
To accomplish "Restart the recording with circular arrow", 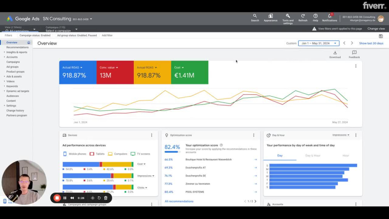I will (99, 198).
